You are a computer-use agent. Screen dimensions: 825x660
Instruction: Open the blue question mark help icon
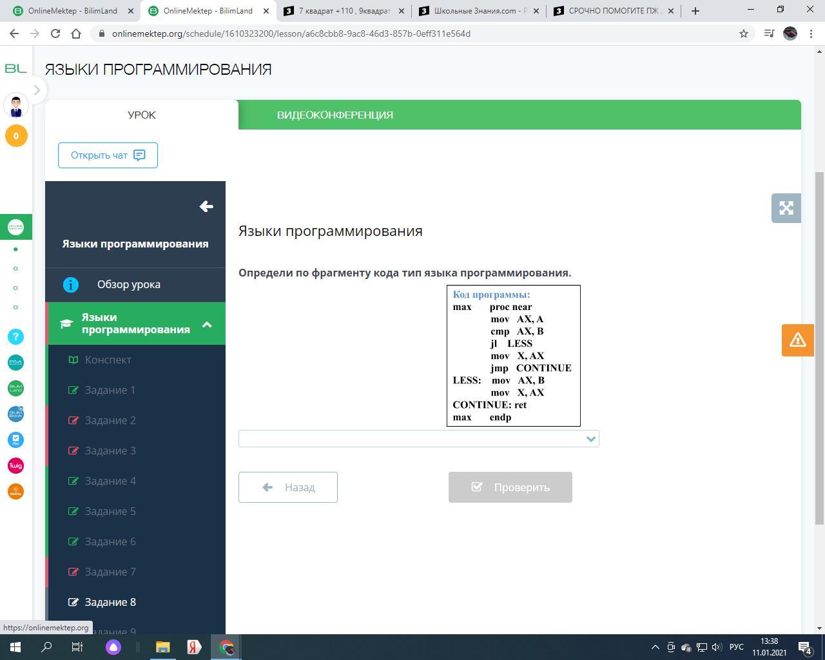pyautogui.click(x=16, y=336)
